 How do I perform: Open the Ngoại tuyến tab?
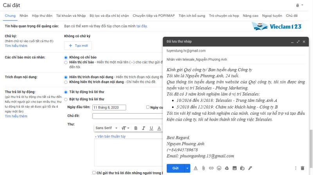coord(272,16)
